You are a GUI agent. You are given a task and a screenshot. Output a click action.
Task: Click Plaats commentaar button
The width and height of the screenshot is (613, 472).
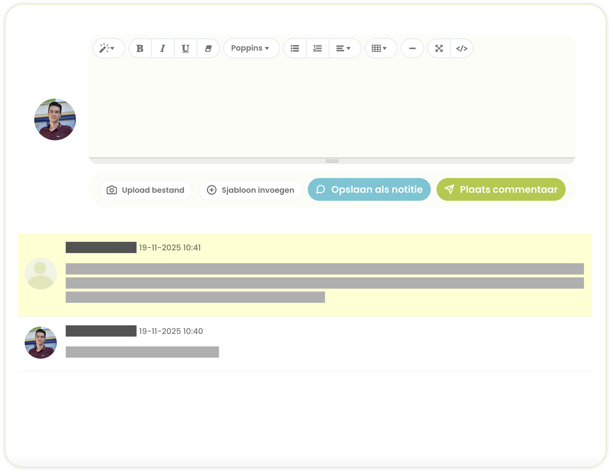501,190
